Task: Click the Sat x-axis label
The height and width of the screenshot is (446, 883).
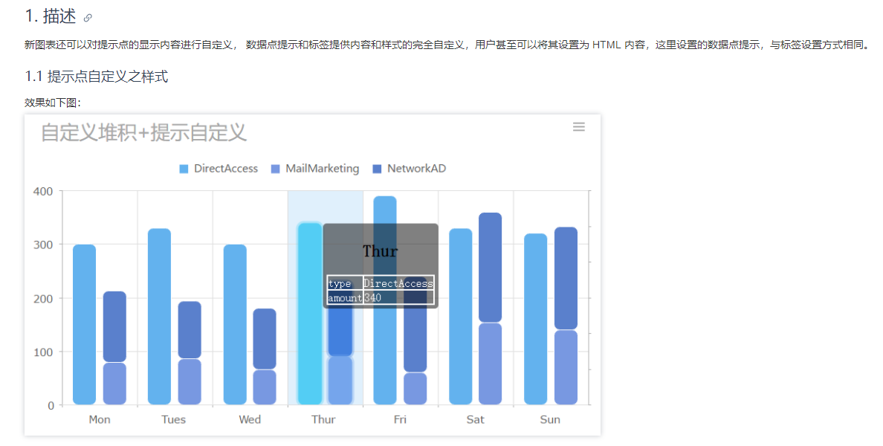Action: click(x=475, y=419)
